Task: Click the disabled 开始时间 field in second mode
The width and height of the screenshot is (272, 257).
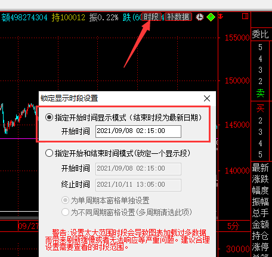Action: (138, 169)
